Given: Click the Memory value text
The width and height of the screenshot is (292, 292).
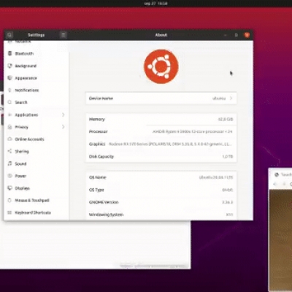Looking at the screenshot, I should 226,119.
